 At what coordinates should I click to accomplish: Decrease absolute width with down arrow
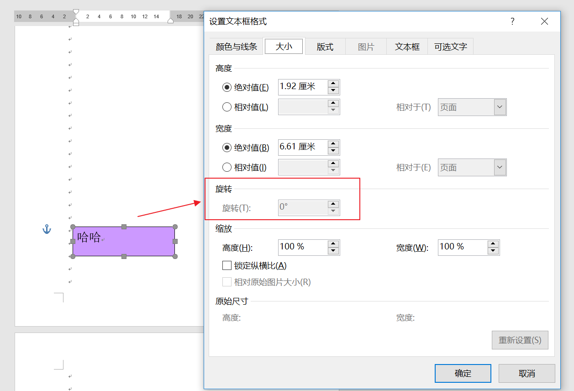[333, 151]
